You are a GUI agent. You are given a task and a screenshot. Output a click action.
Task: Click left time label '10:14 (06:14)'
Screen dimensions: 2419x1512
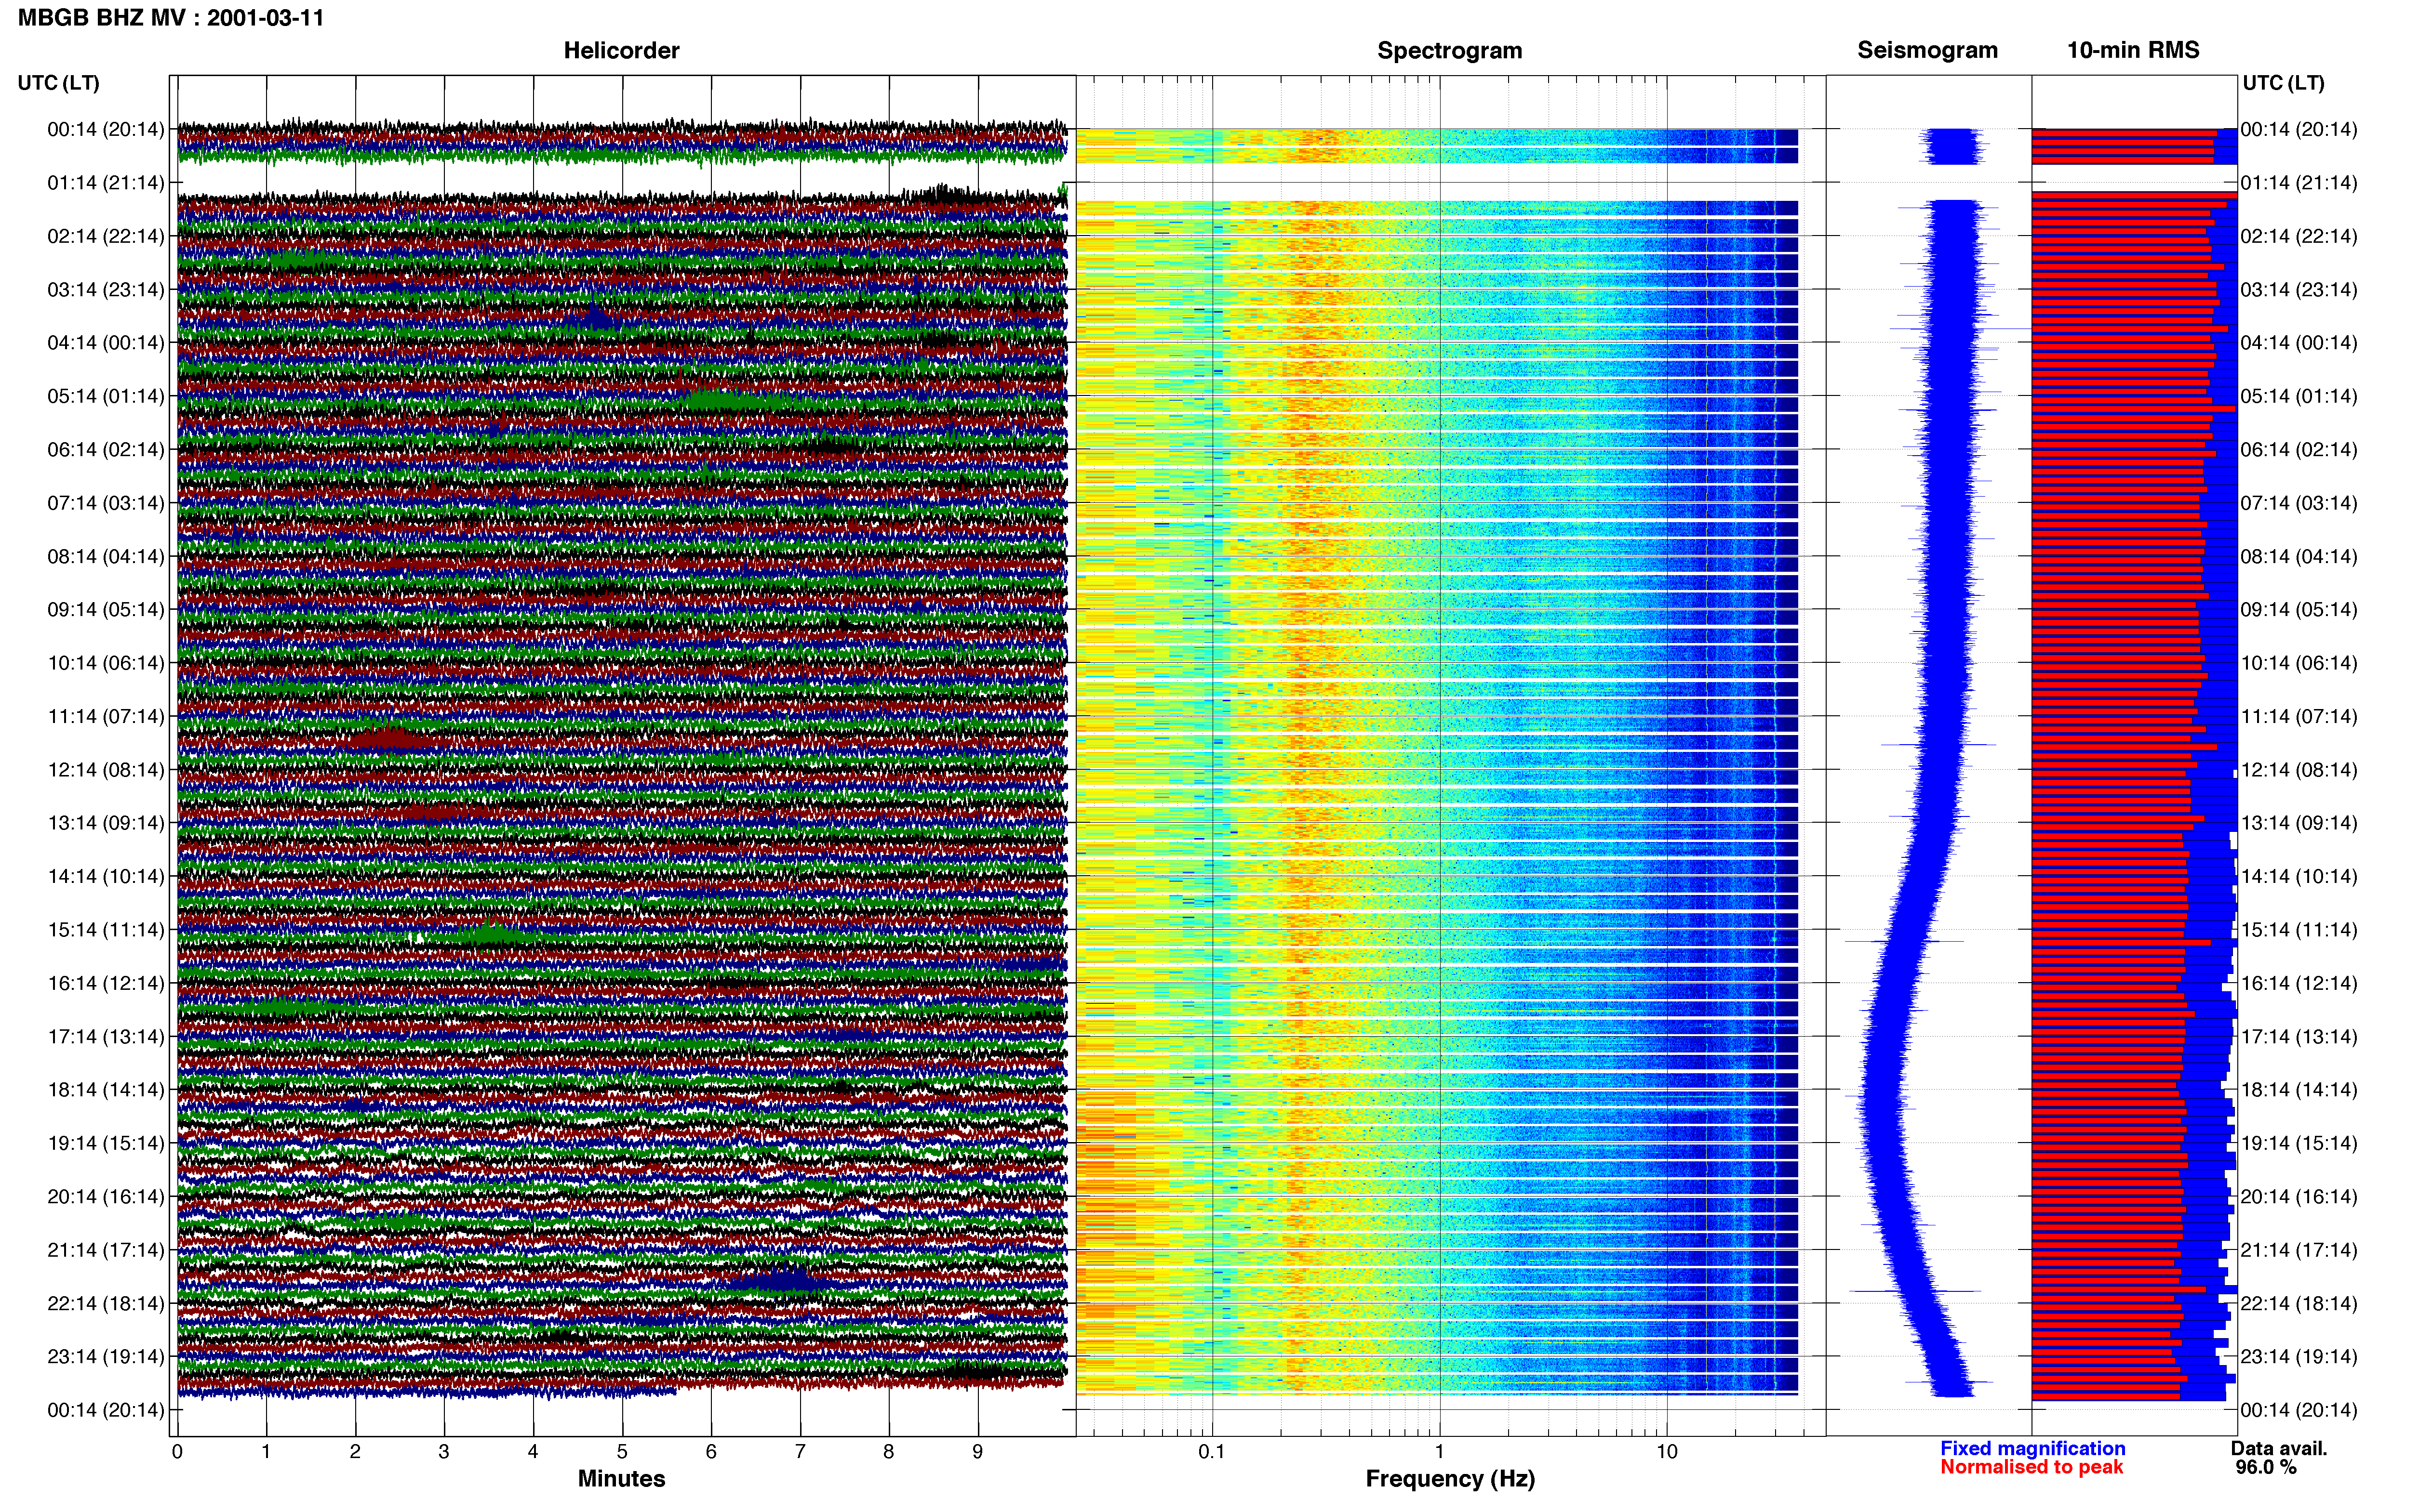(x=106, y=662)
